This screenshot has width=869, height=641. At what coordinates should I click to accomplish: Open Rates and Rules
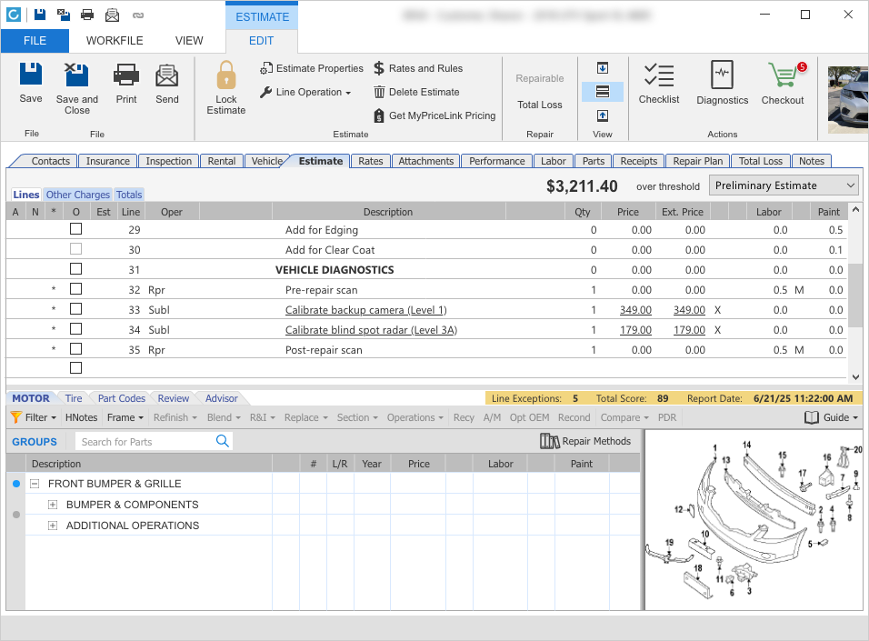pos(418,68)
